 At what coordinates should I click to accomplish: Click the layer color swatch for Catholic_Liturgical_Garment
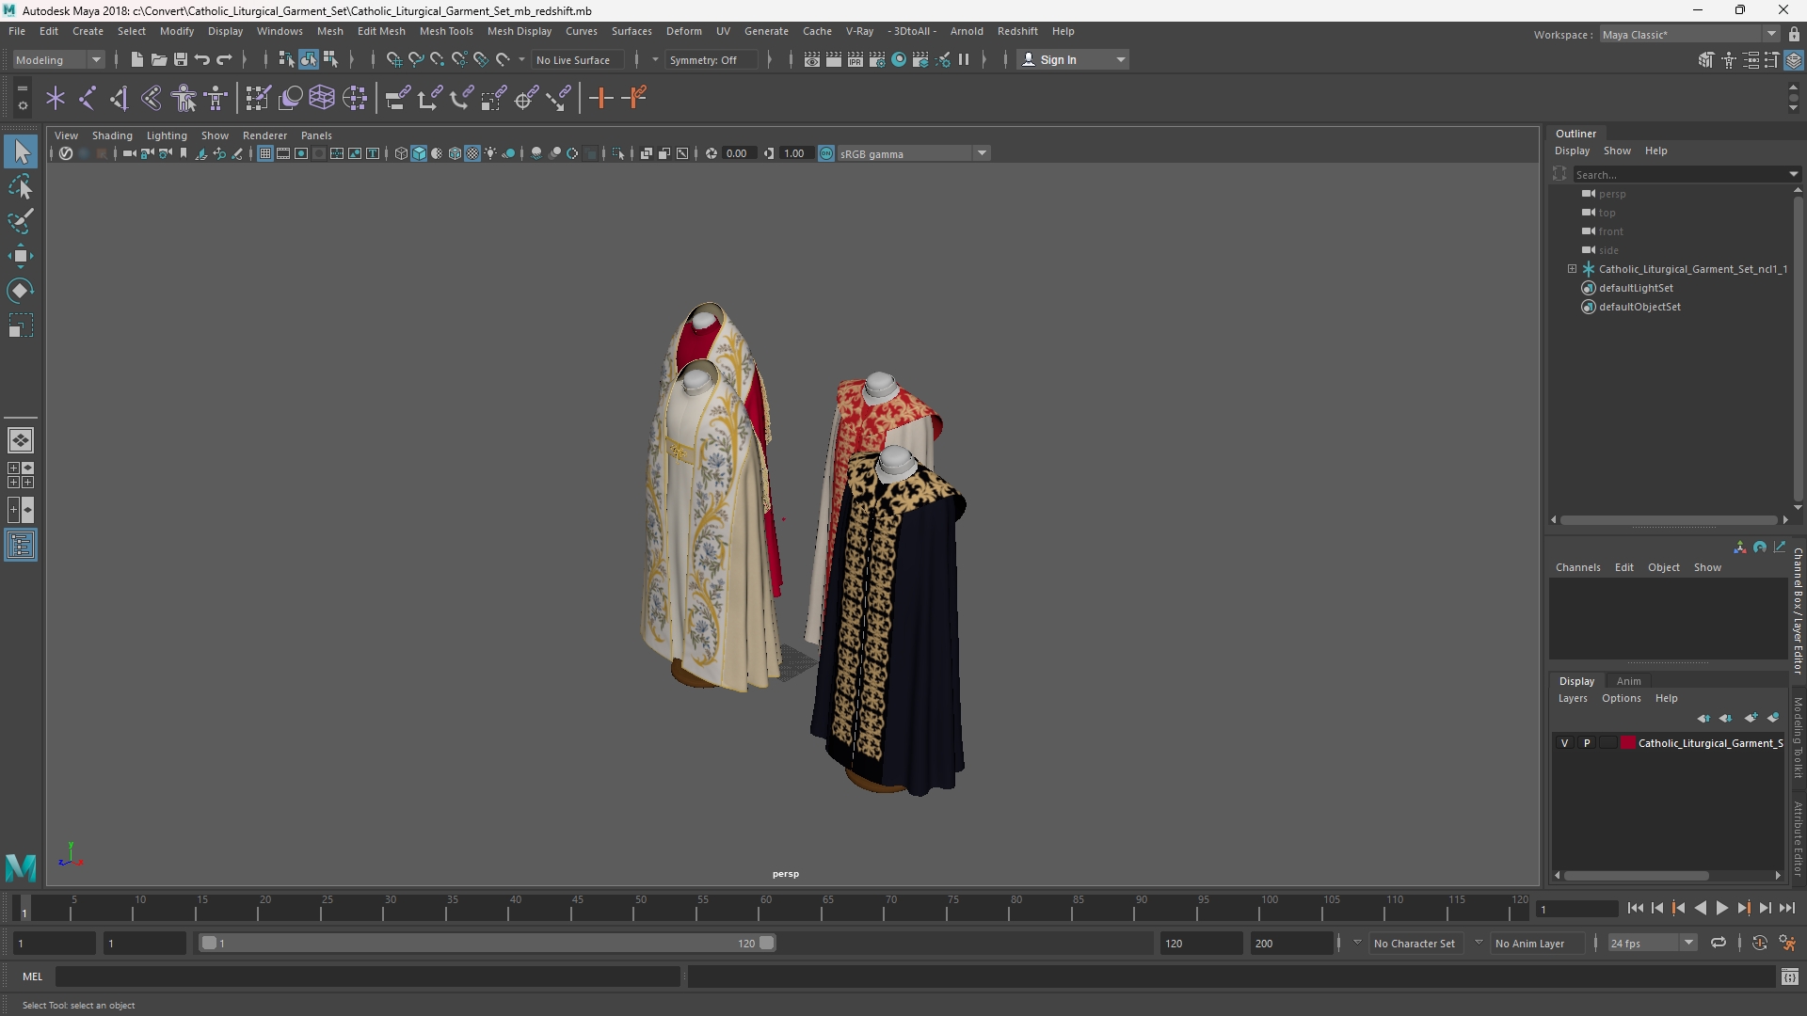click(1628, 743)
